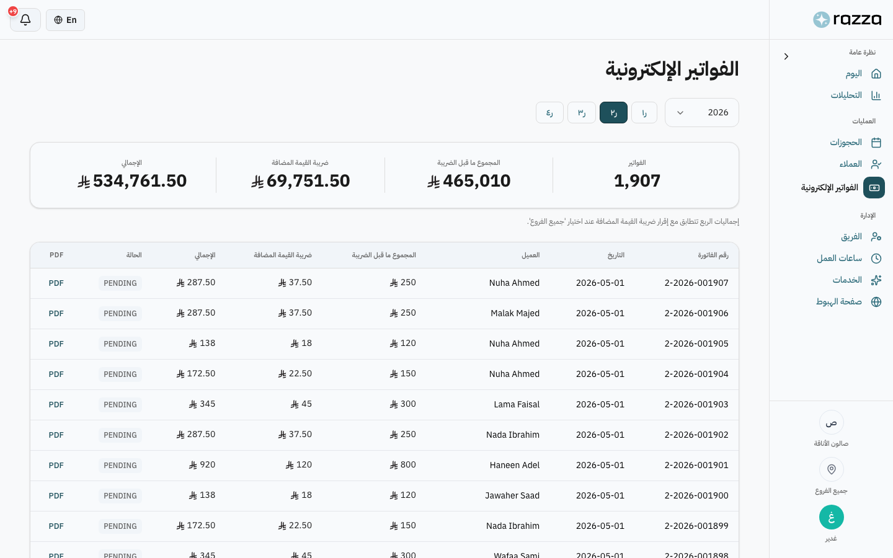The width and height of the screenshot is (893, 558).
Task: Go to الفريق in the sidebar
Action: (x=851, y=237)
